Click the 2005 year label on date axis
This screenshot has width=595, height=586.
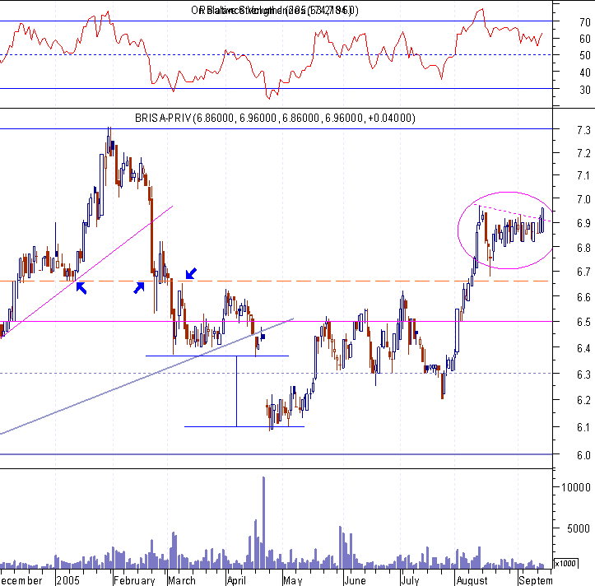pos(68,580)
